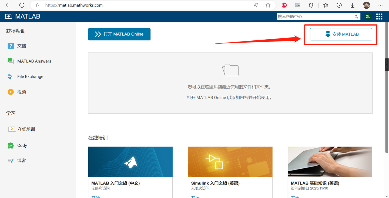Open the Favorites list icon
This screenshot has height=198, width=389.
(x=326, y=5)
